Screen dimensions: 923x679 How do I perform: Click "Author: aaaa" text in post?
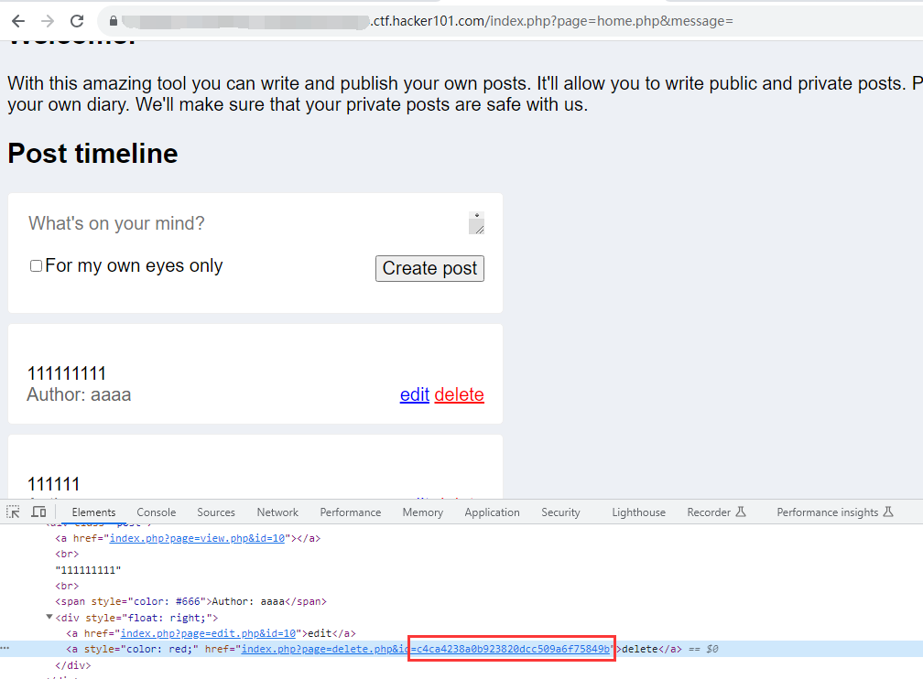tap(79, 394)
